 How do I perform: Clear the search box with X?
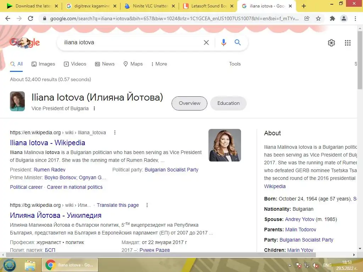pyautogui.click(x=206, y=42)
